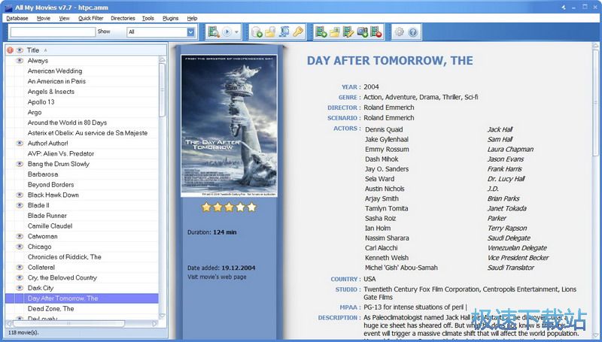This screenshot has width=602, height=342.
Task: Open the Quick Filter menu
Action: (91, 18)
